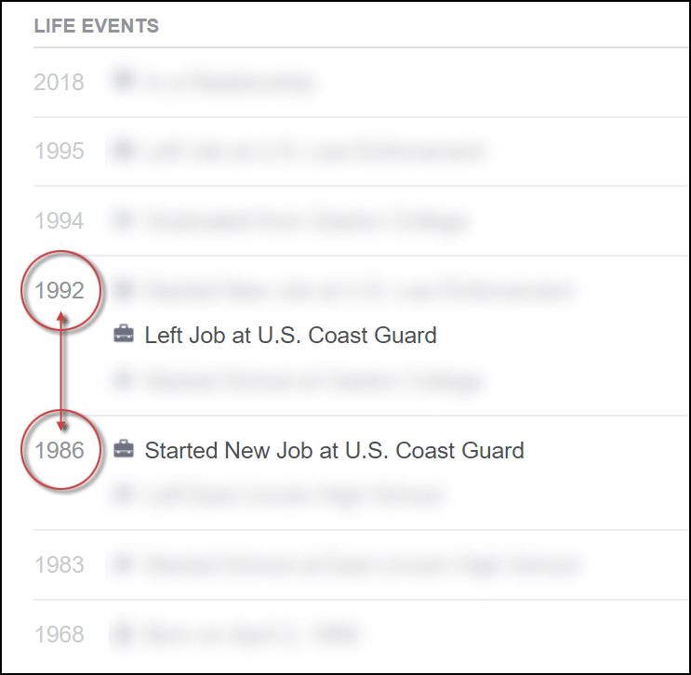
Task: Select the 2018 year marker
Action: point(59,82)
